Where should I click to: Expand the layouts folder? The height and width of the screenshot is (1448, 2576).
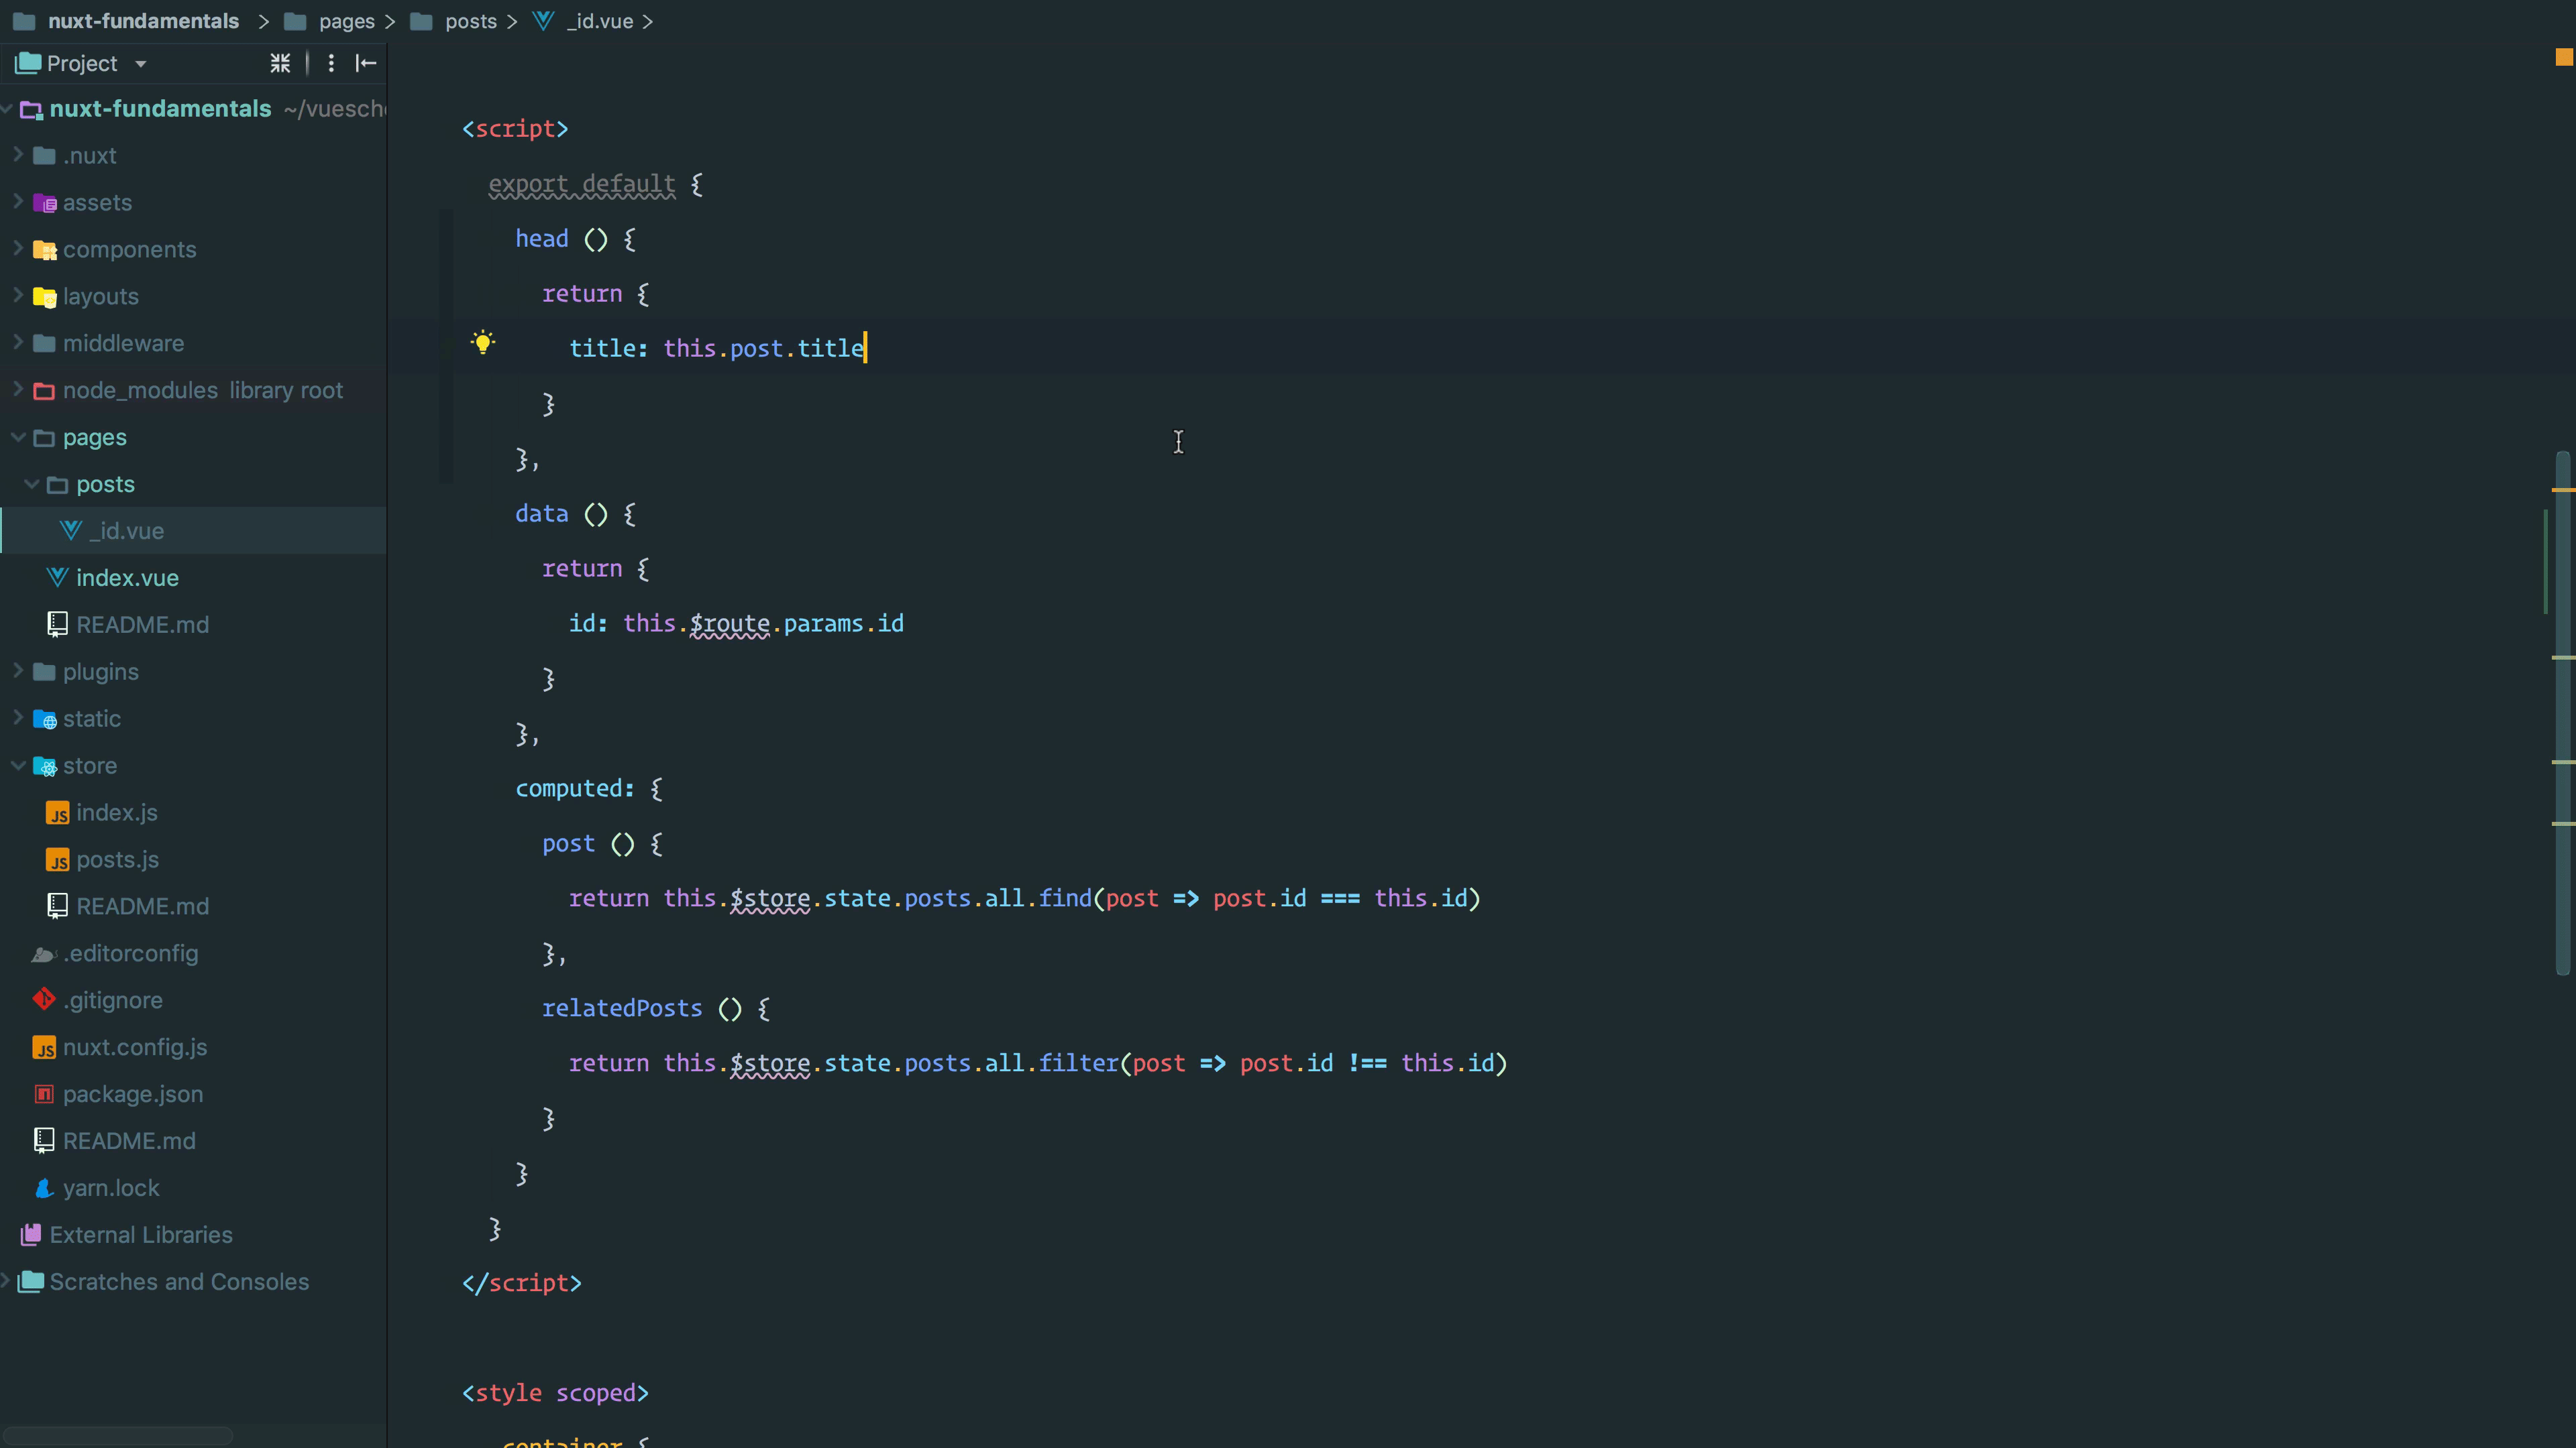pos(18,296)
